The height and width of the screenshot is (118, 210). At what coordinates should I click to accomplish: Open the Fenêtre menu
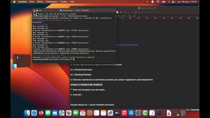[64, 2]
